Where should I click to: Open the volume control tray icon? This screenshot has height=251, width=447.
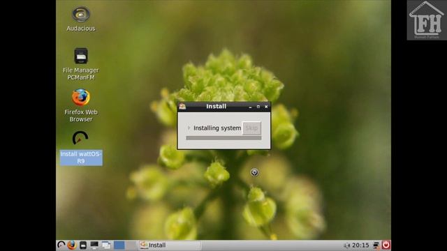click(346, 245)
